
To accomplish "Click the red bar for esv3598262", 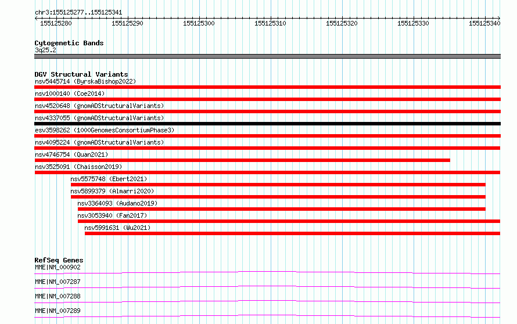I will tap(267, 136).
